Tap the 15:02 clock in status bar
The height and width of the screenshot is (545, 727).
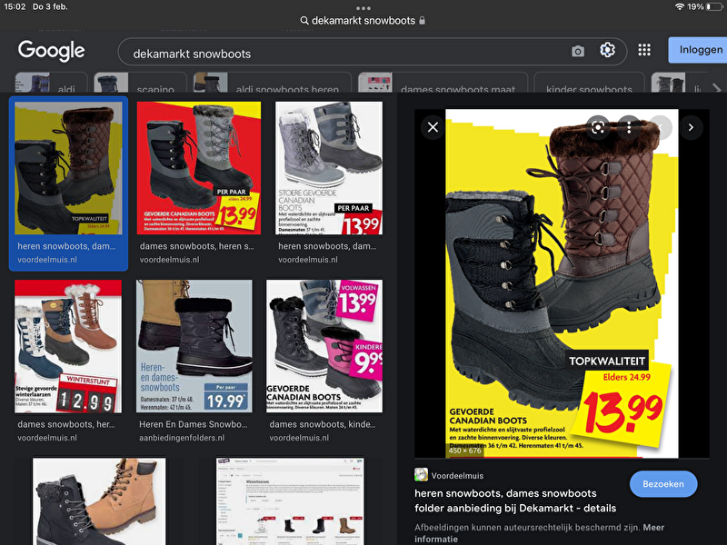click(x=15, y=6)
